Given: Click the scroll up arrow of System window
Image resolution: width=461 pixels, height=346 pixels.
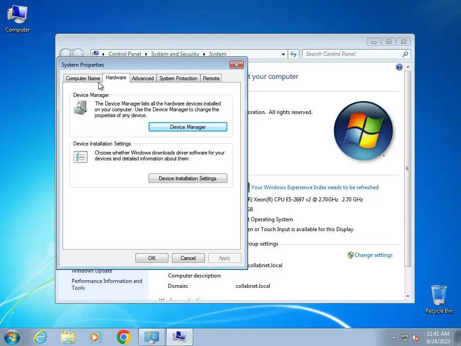Looking at the screenshot, I should (x=408, y=67).
